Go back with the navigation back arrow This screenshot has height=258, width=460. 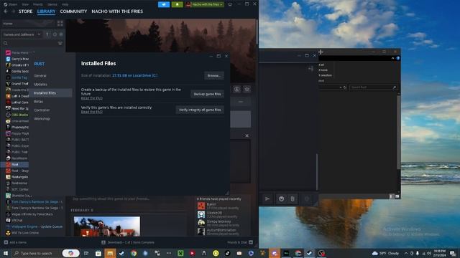pyautogui.click(x=6, y=11)
